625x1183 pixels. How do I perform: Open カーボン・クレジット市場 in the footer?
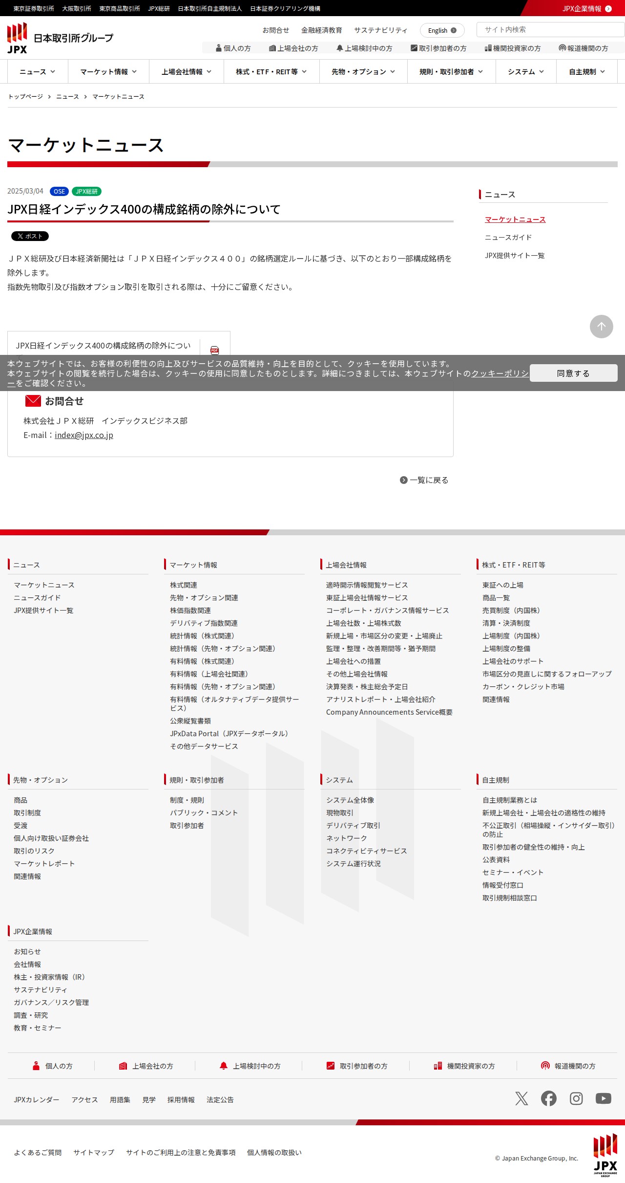[523, 687]
